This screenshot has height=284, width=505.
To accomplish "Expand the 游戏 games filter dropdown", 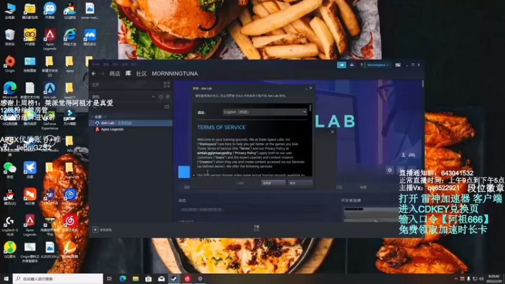I will coord(153,97).
